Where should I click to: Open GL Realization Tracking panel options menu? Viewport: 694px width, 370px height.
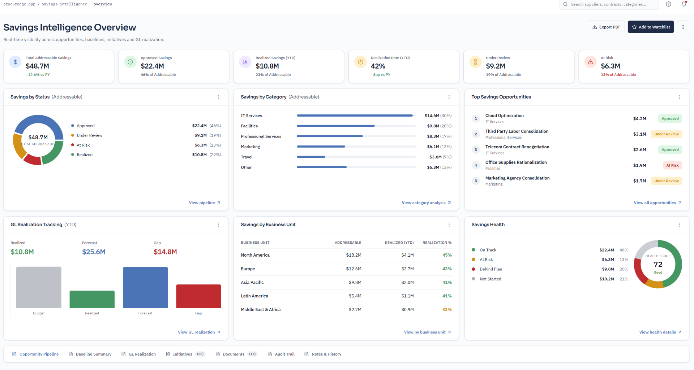(218, 225)
